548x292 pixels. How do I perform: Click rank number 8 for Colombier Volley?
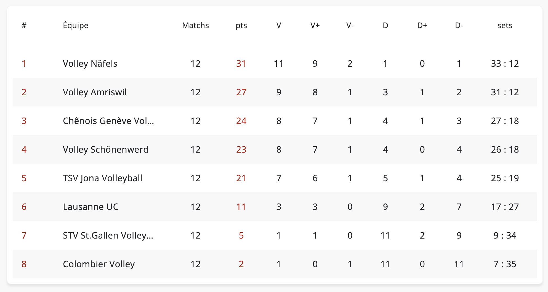tap(24, 264)
